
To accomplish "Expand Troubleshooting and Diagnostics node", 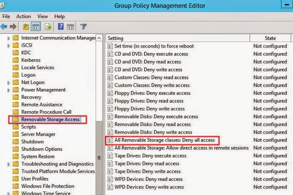I will (x=9, y=164).
